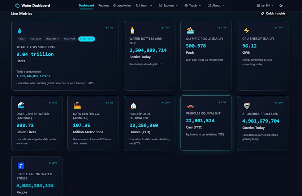Viewport: 302px width, 196px height.
Task: Click the Live Metrics heading
Action: tap(22, 14)
